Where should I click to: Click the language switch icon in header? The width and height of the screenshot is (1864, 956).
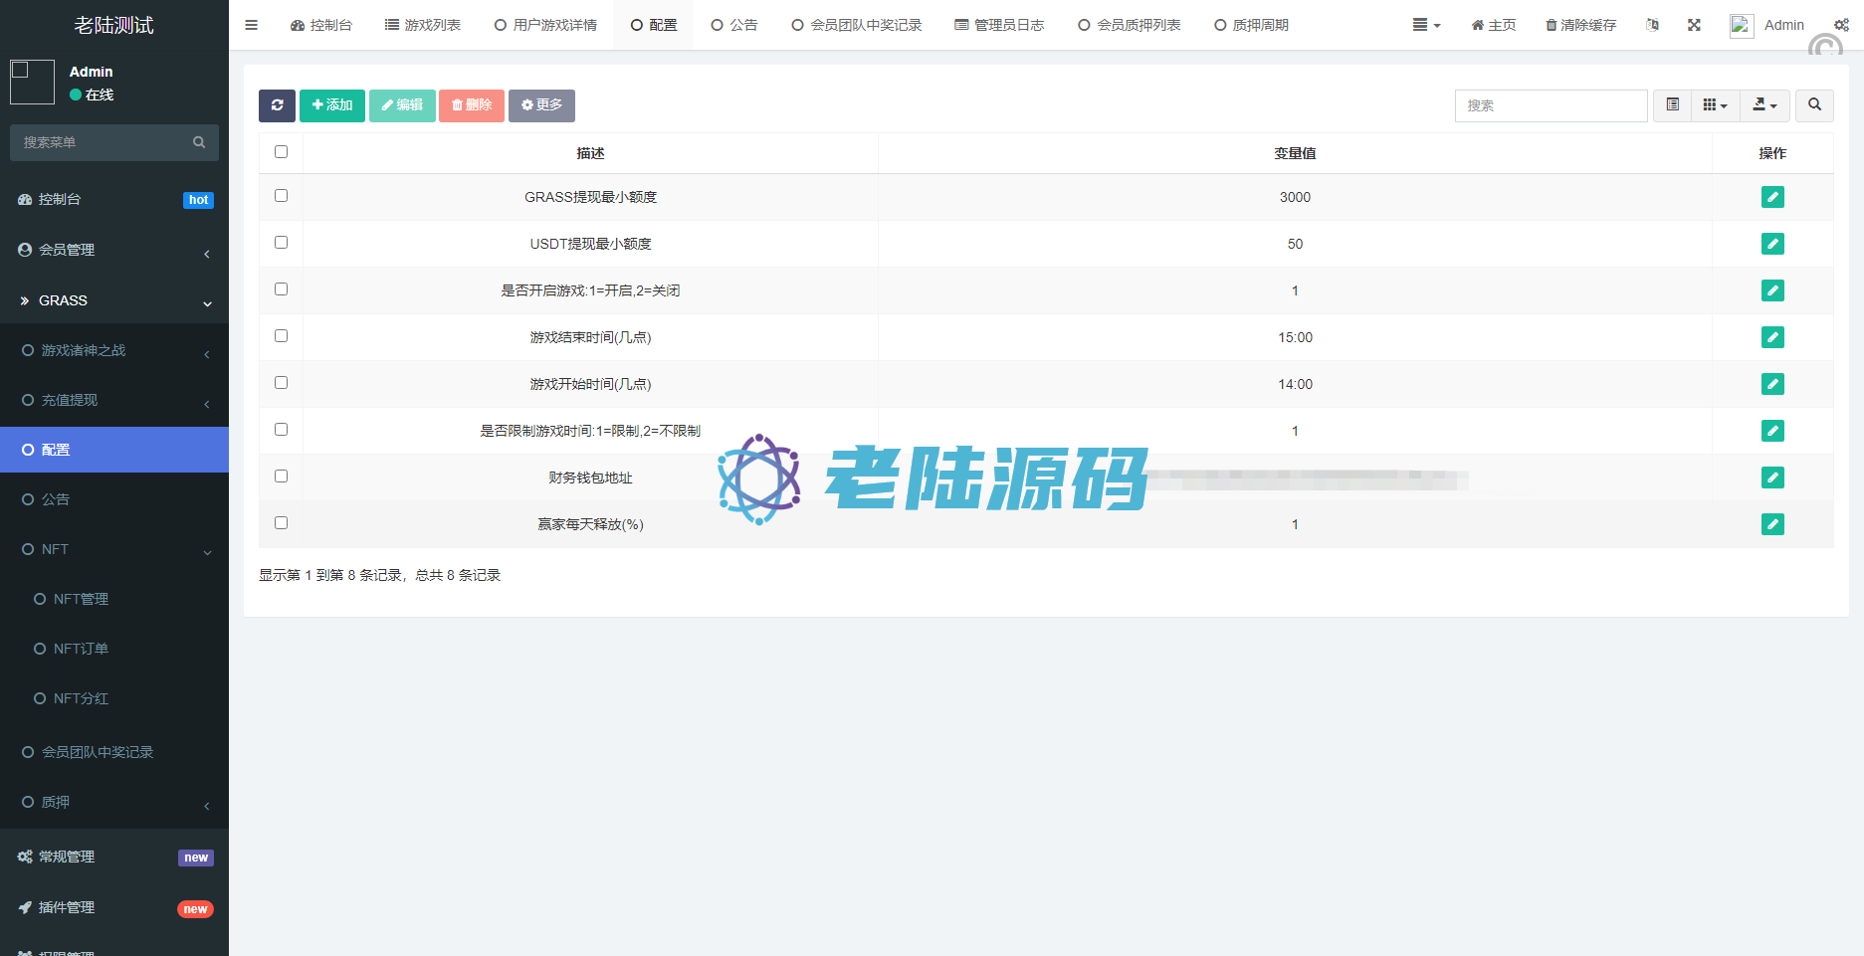tap(1652, 25)
